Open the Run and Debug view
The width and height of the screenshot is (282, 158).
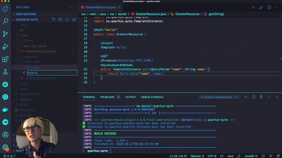pos(5,47)
